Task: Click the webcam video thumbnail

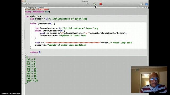Action: click(x=149, y=80)
